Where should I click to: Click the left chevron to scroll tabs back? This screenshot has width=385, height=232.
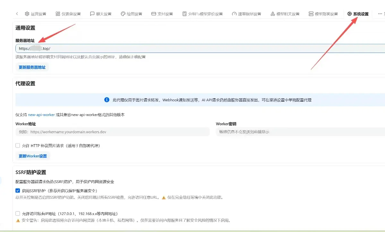coord(17,14)
